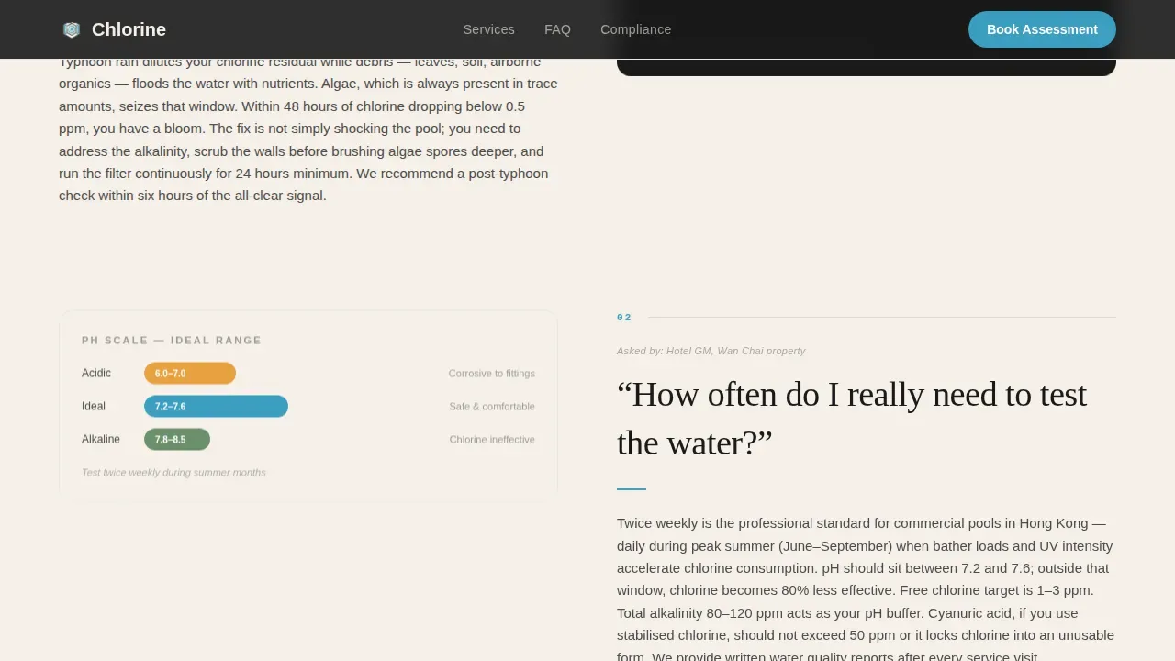Image resolution: width=1175 pixels, height=661 pixels.
Task: Select the green Alkaline 7.8–8.5 bar
Action: point(177,439)
